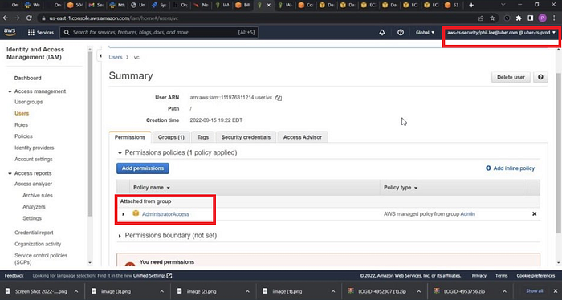This screenshot has height=300, width=562.
Task: Open menu for image (3).png download
Action: coord(161,291)
